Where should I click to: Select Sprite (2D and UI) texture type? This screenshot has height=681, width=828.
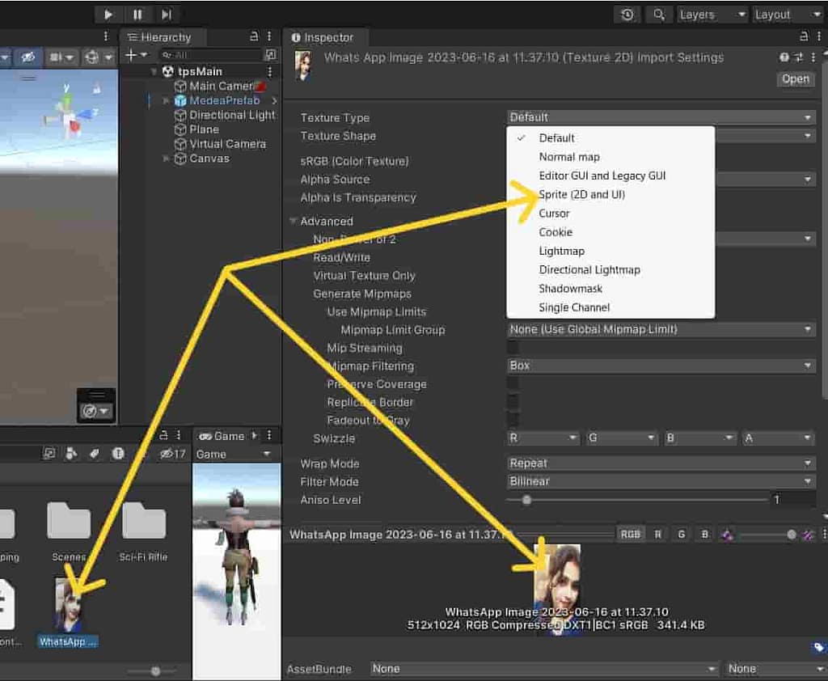click(x=581, y=195)
